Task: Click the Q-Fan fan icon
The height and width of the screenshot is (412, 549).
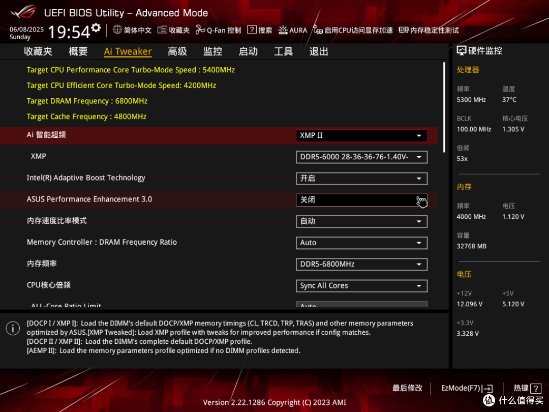Action: point(200,30)
